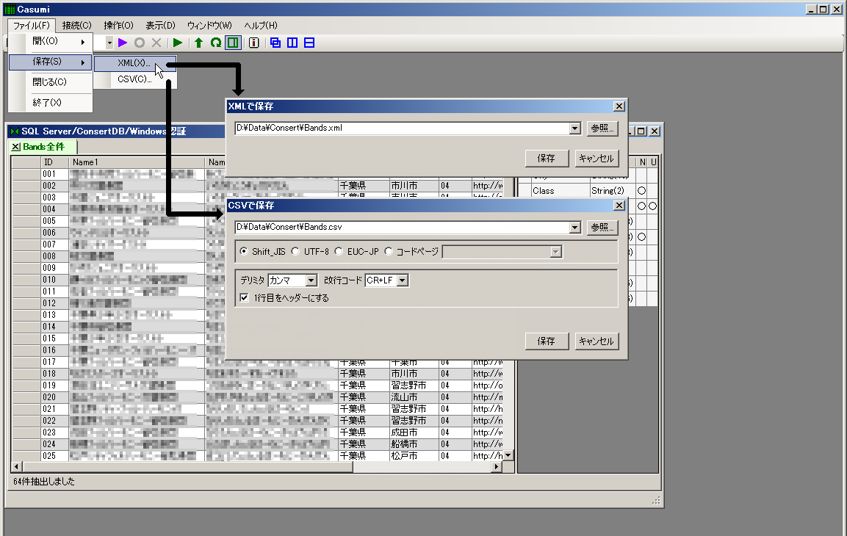Click the cascade windows icon
847x536 pixels.
point(274,43)
